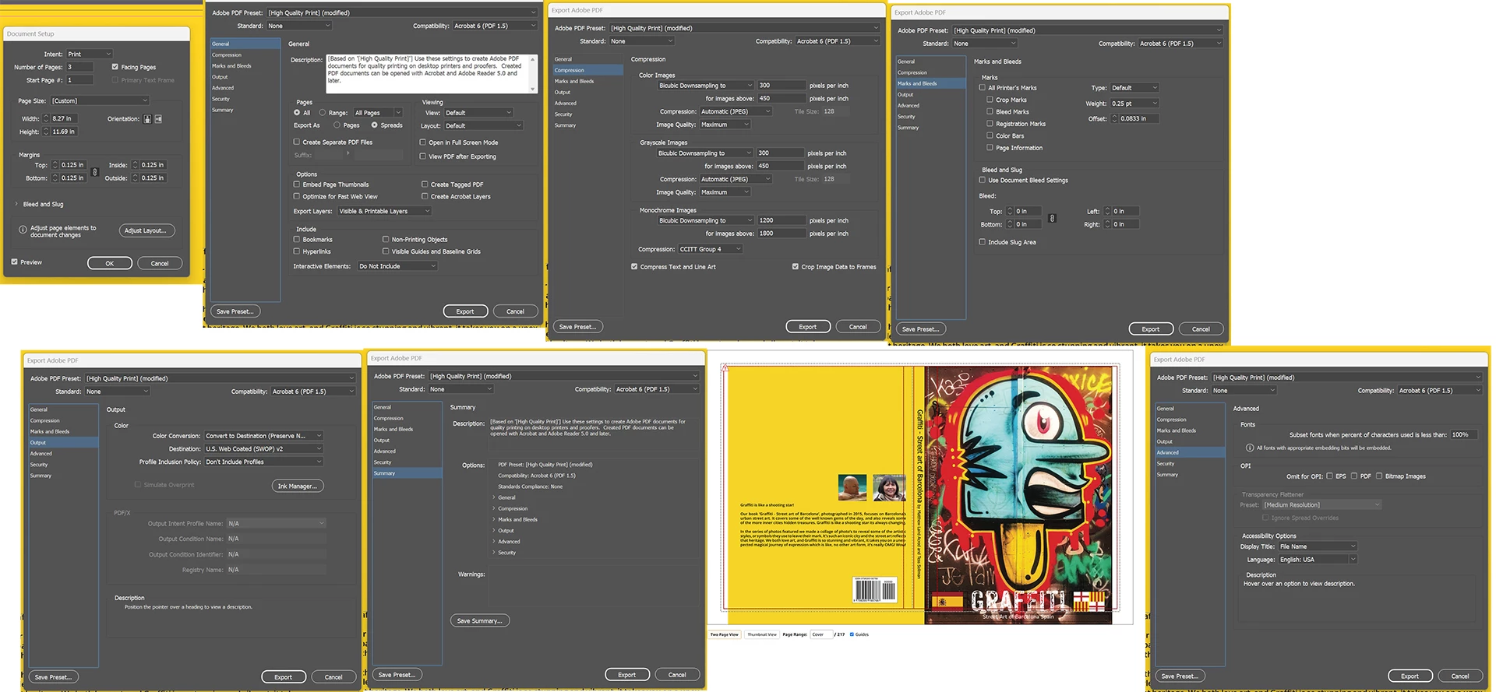The width and height of the screenshot is (1496, 692).
Task: Check Bitmap Images under Omit for OPI
Action: click(x=1379, y=476)
